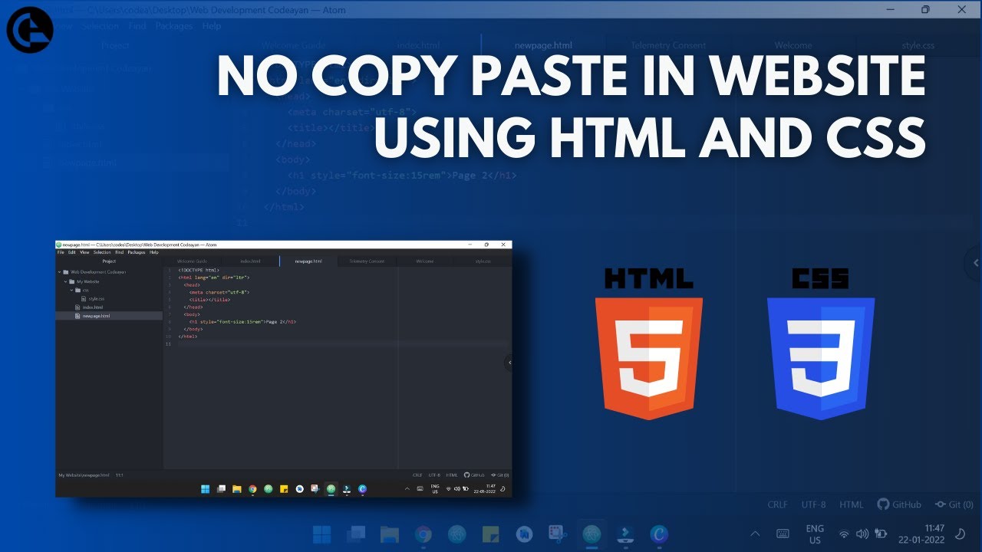Image resolution: width=982 pixels, height=552 pixels.
Task: Open Find menu in small inset Atom window
Action: coord(120,252)
